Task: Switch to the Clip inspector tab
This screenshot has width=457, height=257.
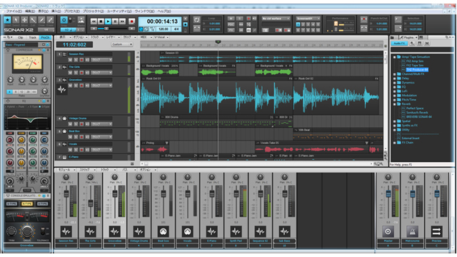Action: pos(21,38)
